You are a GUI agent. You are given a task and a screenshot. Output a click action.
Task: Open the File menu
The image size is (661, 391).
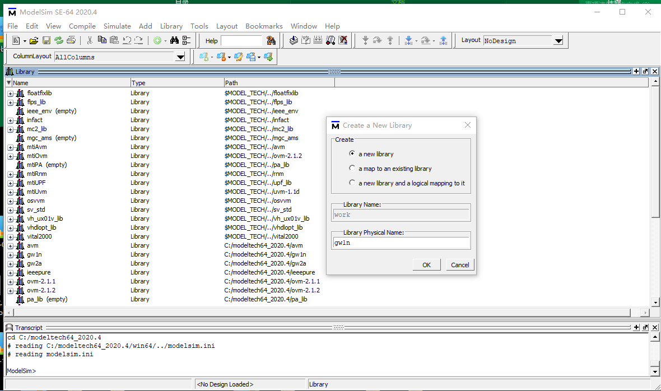click(x=13, y=26)
